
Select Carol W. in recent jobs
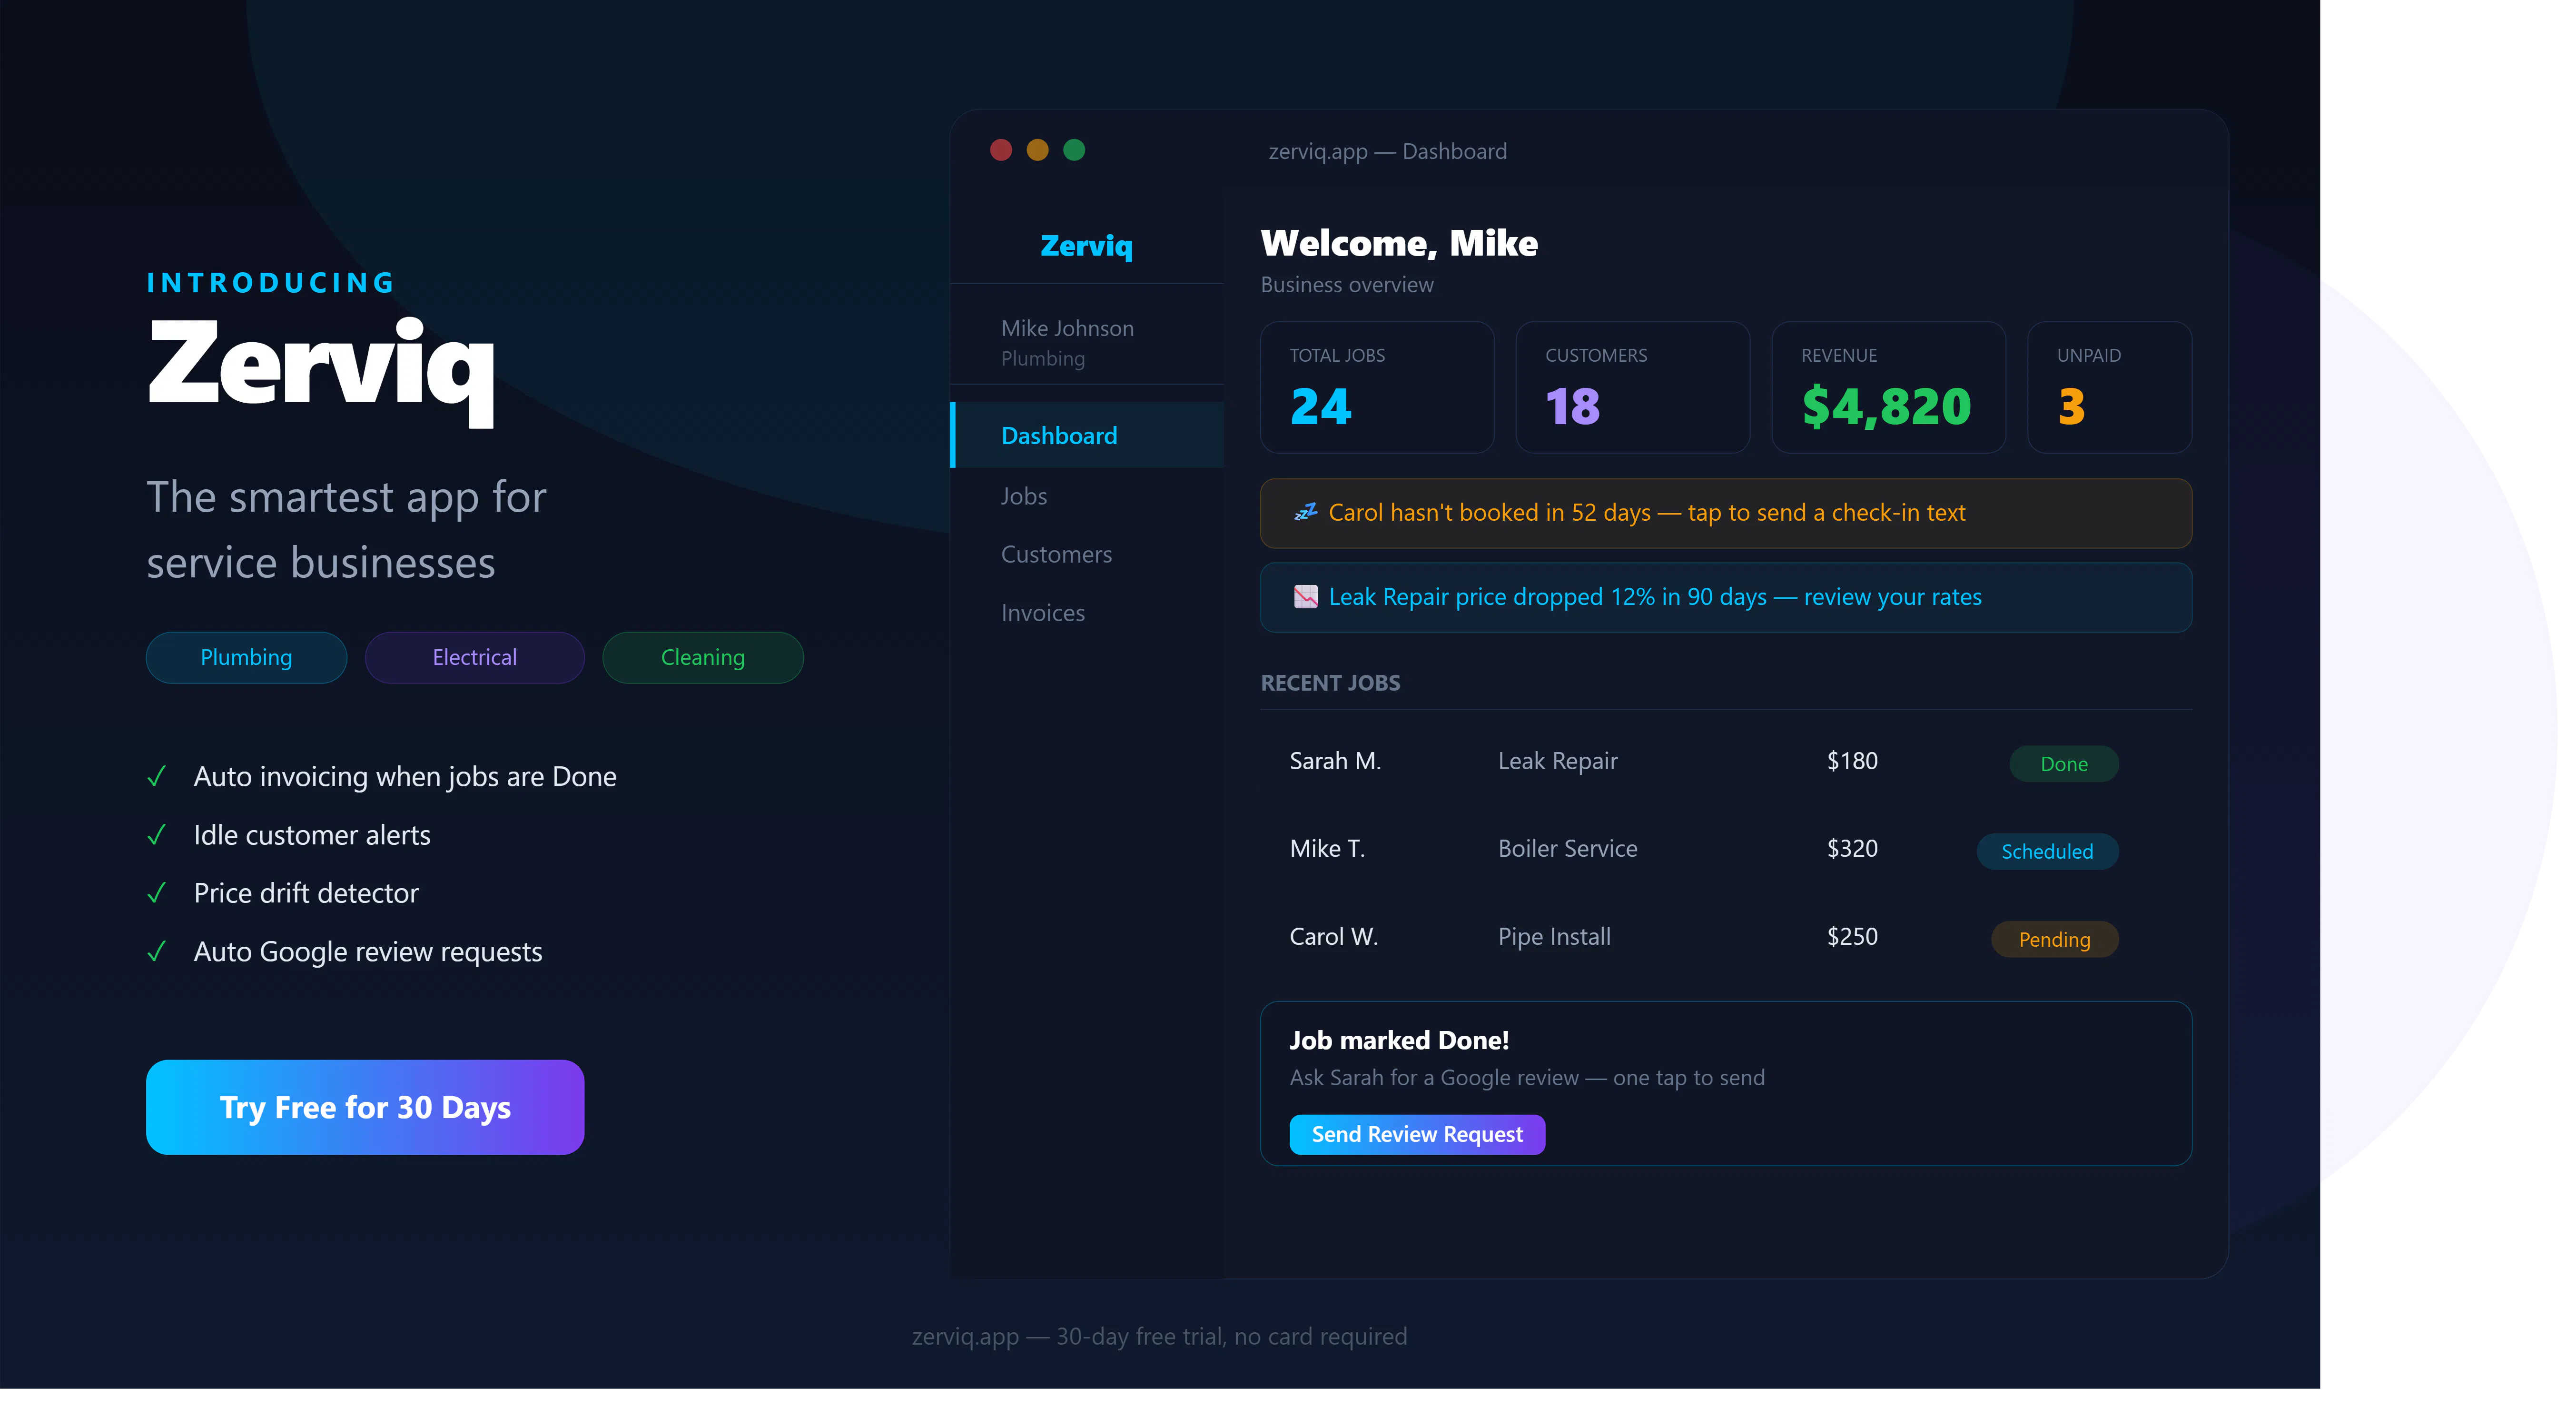pos(1334,937)
